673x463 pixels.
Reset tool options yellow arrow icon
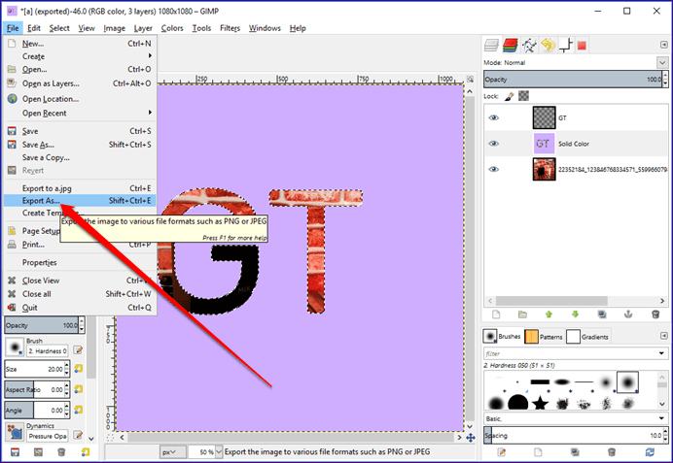86,452
